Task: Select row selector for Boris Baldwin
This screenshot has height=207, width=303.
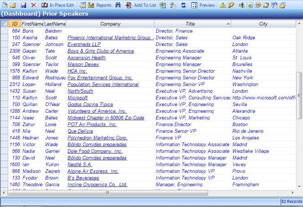Action: click(4, 31)
